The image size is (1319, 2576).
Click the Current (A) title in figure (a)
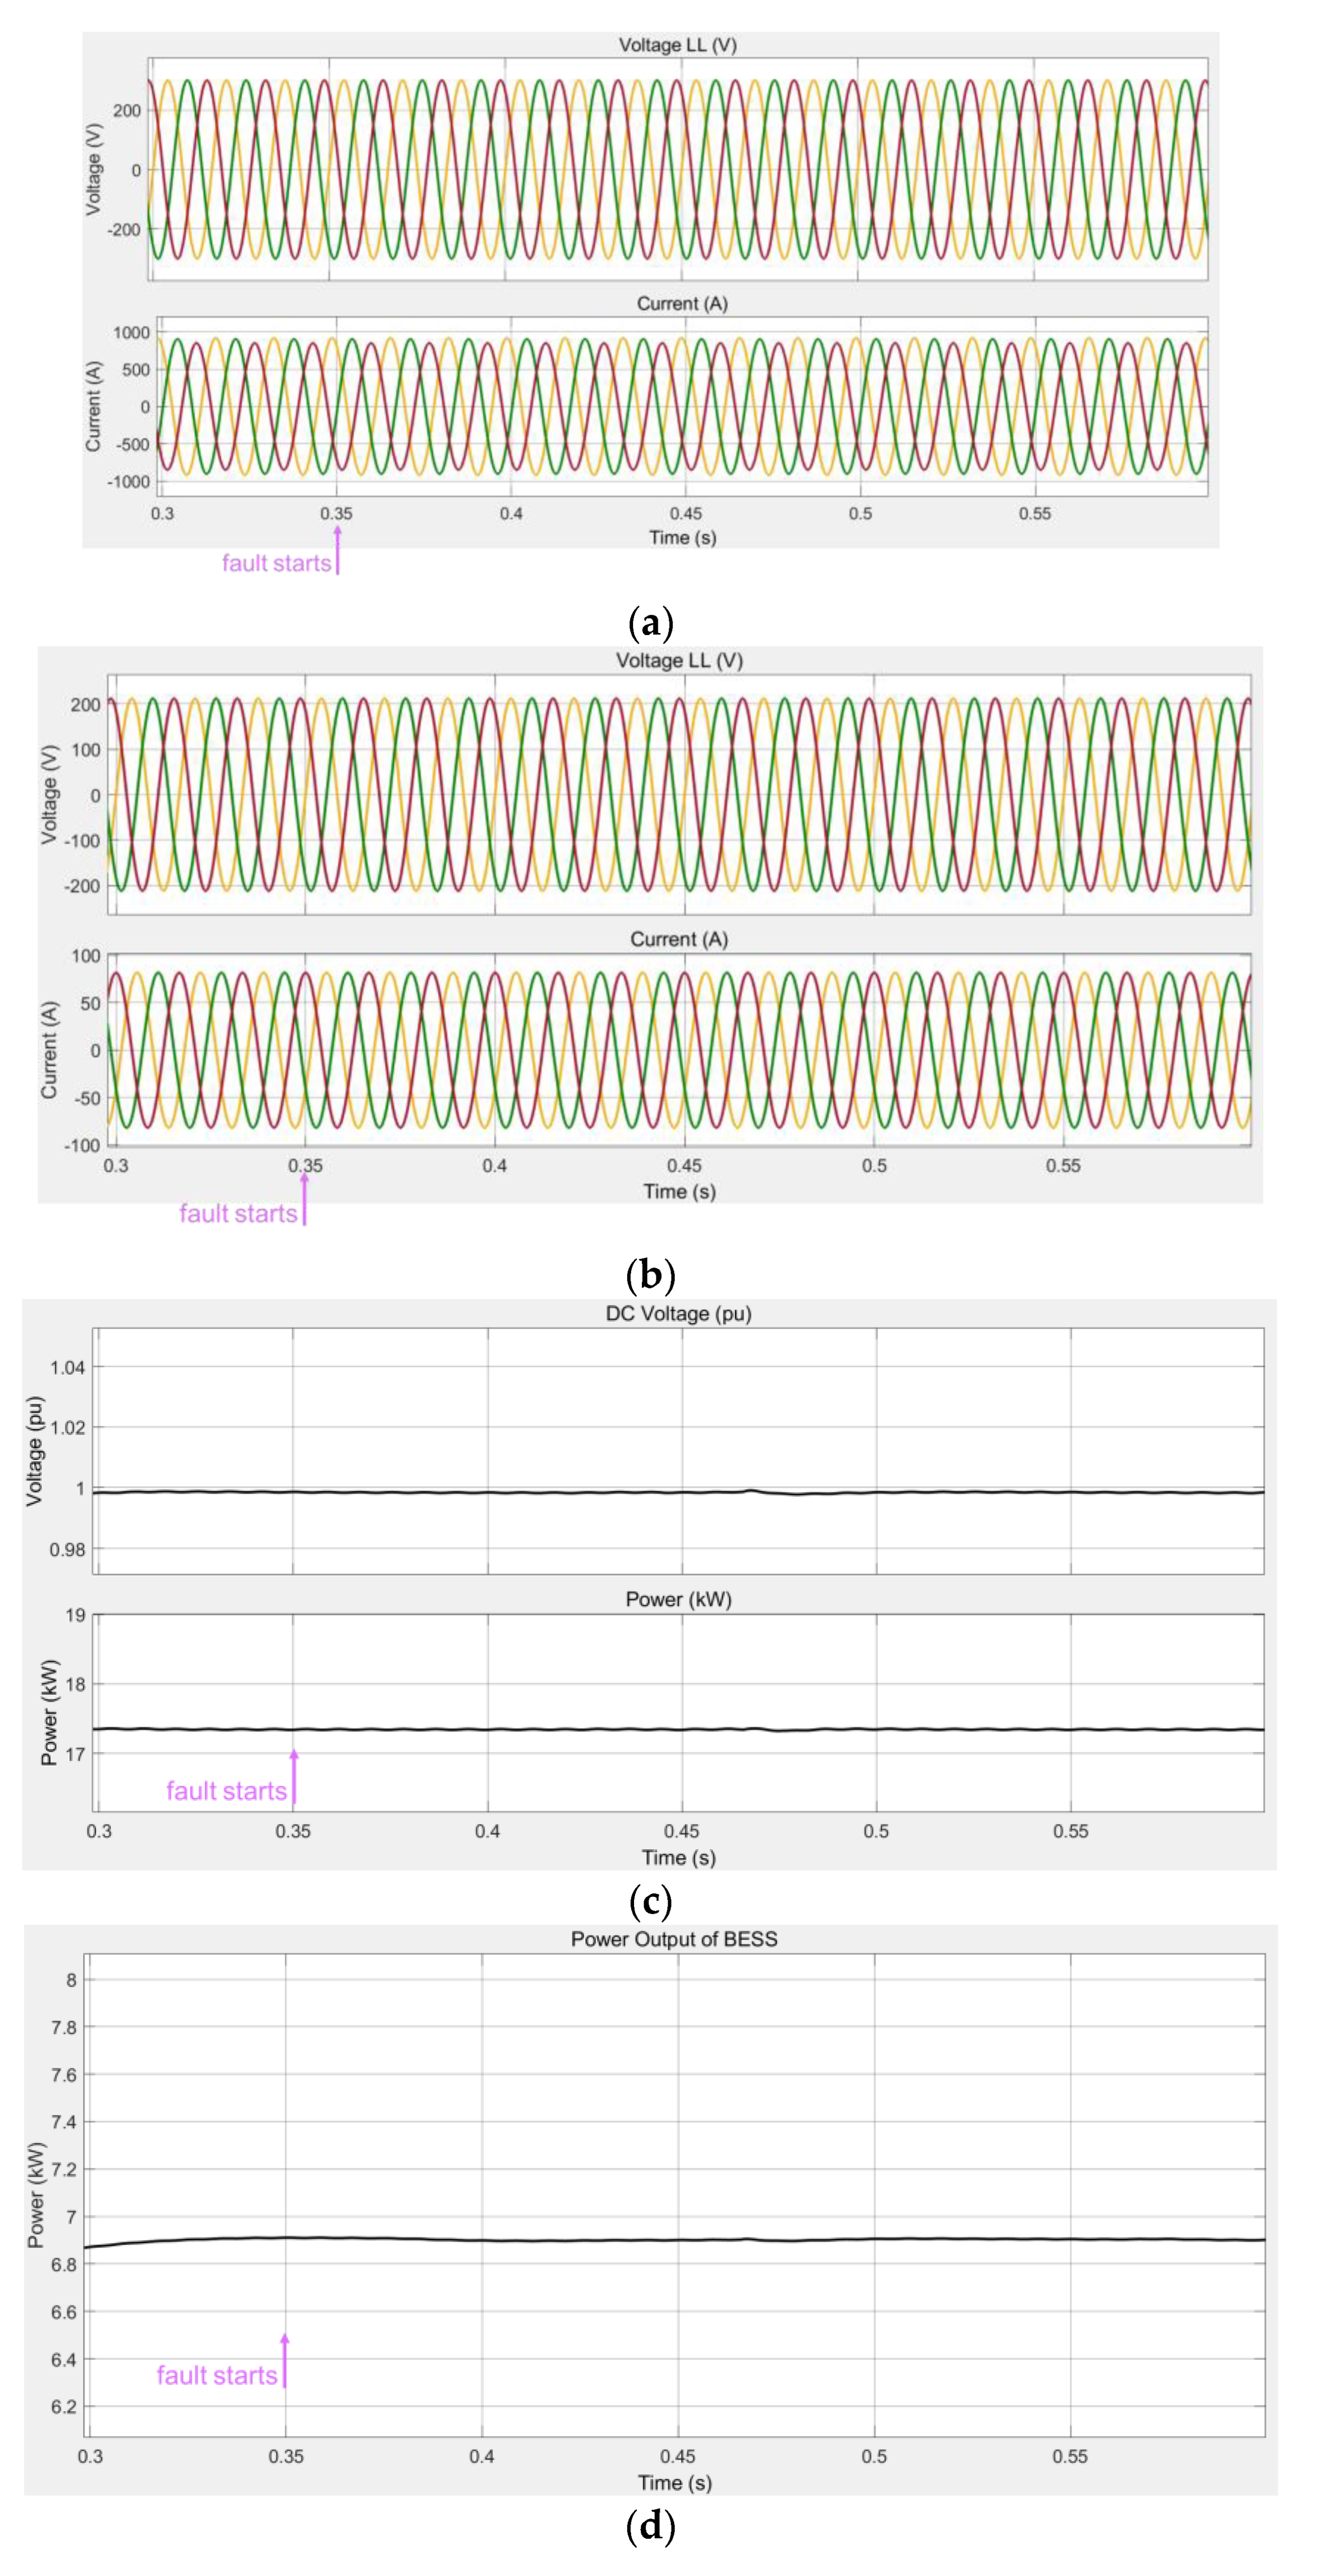click(682, 303)
